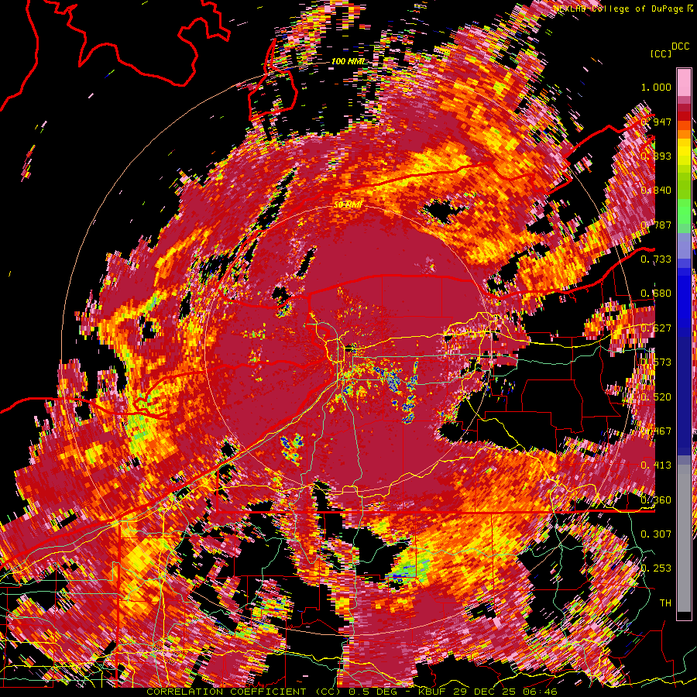Select the 0.520 color scale label
This screenshot has width=697, height=697.
point(656,397)
